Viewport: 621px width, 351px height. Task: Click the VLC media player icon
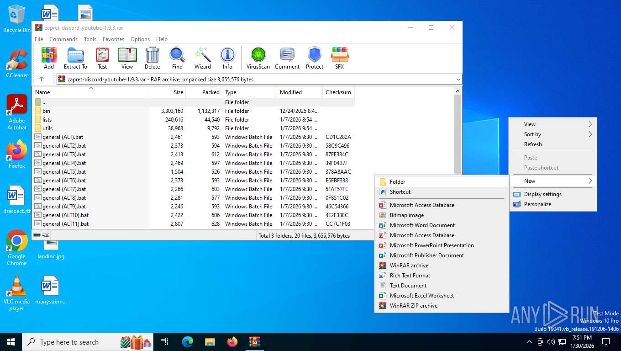17,293
